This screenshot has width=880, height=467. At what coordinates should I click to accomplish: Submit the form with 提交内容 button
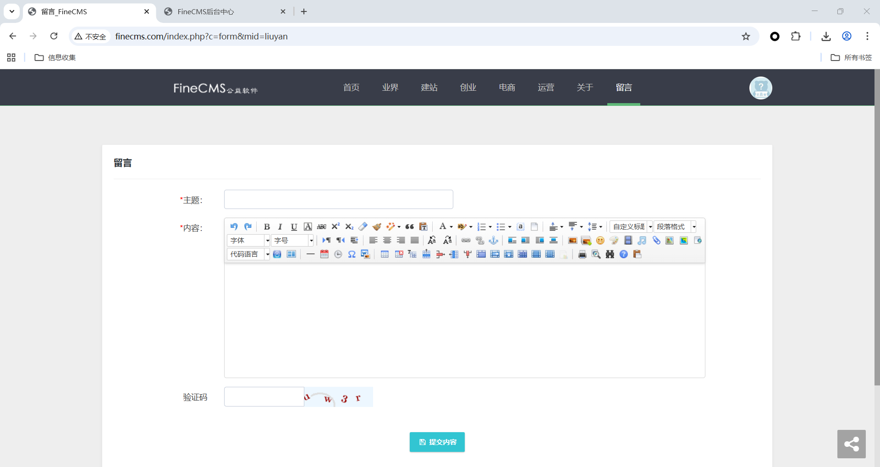tap(437, 442)
